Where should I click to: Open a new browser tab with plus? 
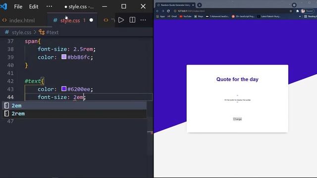pos(199,5)
